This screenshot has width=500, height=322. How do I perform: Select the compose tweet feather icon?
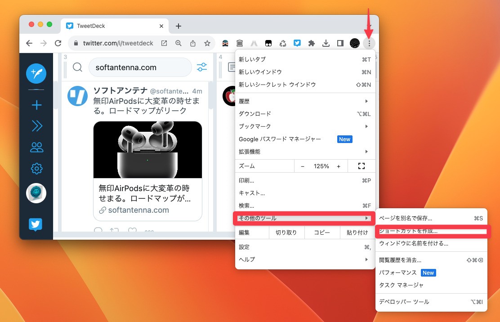(x=36, y=73)
